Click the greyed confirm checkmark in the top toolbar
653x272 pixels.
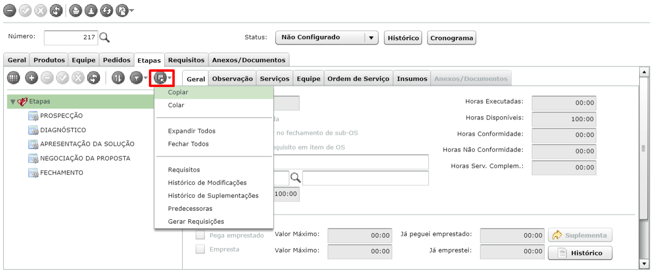coord(25,11)
